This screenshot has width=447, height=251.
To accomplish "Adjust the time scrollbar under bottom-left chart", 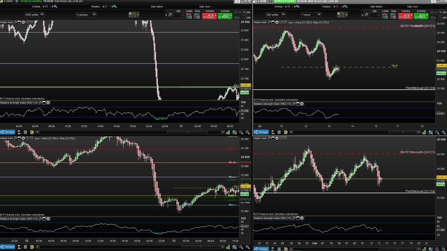I will click(x=201, y=247).
